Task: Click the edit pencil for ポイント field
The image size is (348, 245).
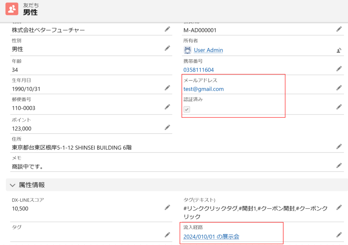Action: 167,127
